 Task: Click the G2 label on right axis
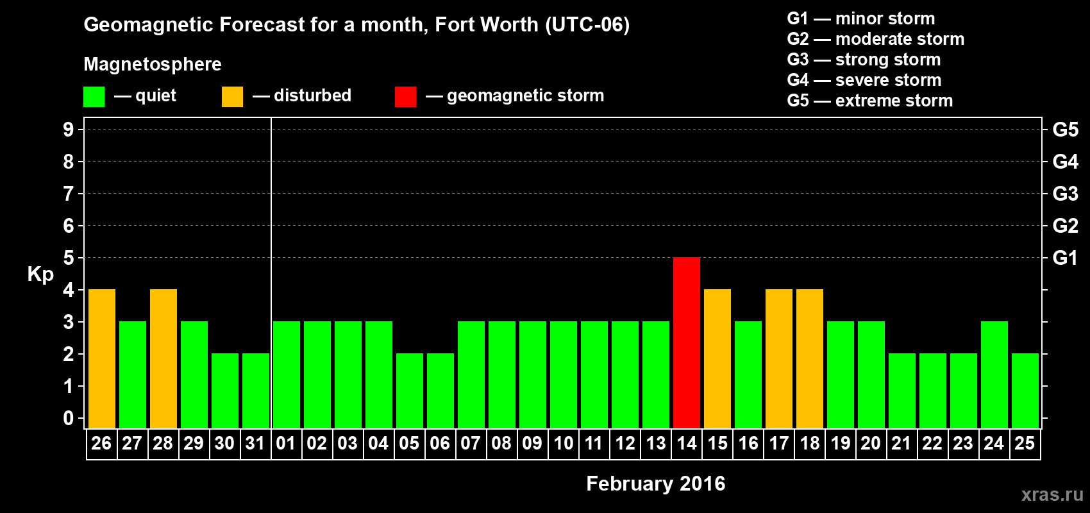click(1065, 226)
